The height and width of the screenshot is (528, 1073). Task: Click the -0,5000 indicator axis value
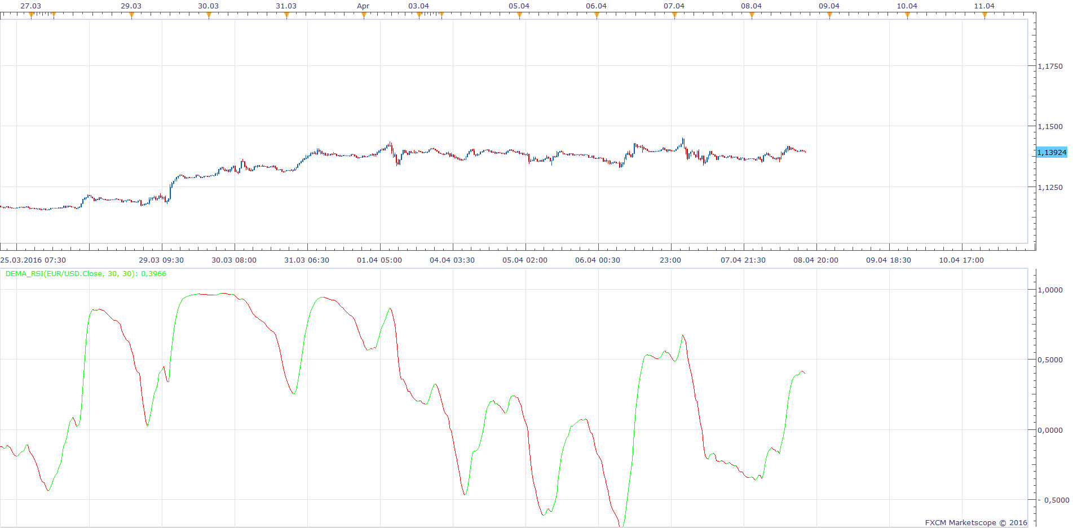1053,500
